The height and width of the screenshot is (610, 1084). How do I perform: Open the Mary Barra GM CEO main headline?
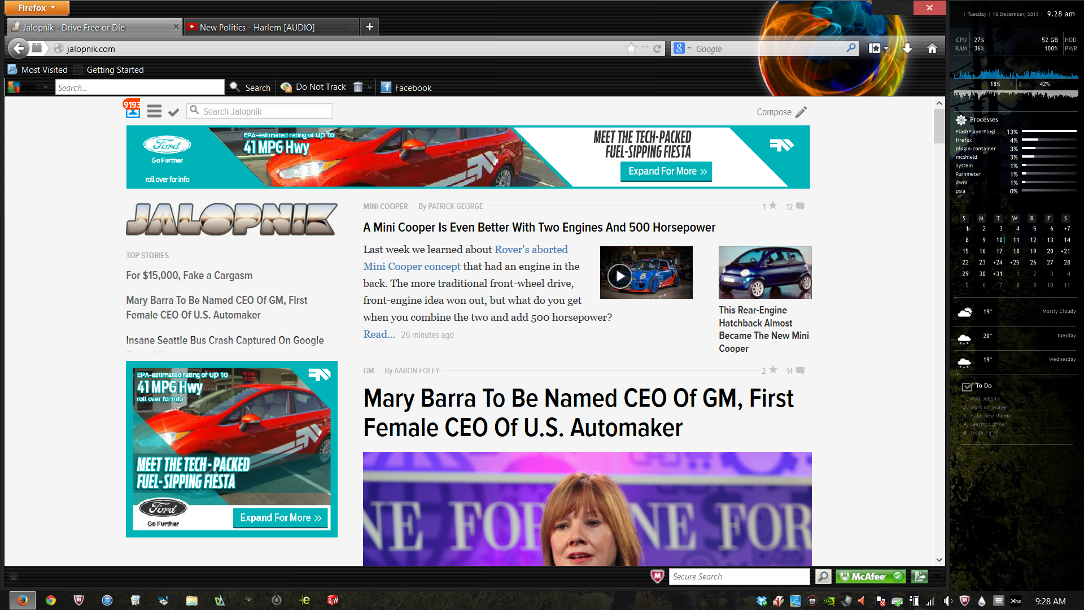(578, 413)
